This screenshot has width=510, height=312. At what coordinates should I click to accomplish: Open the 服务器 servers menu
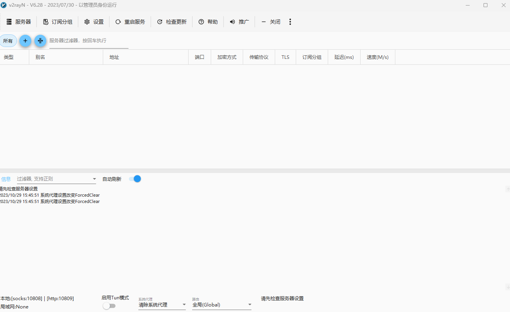(x=19, y=22)
